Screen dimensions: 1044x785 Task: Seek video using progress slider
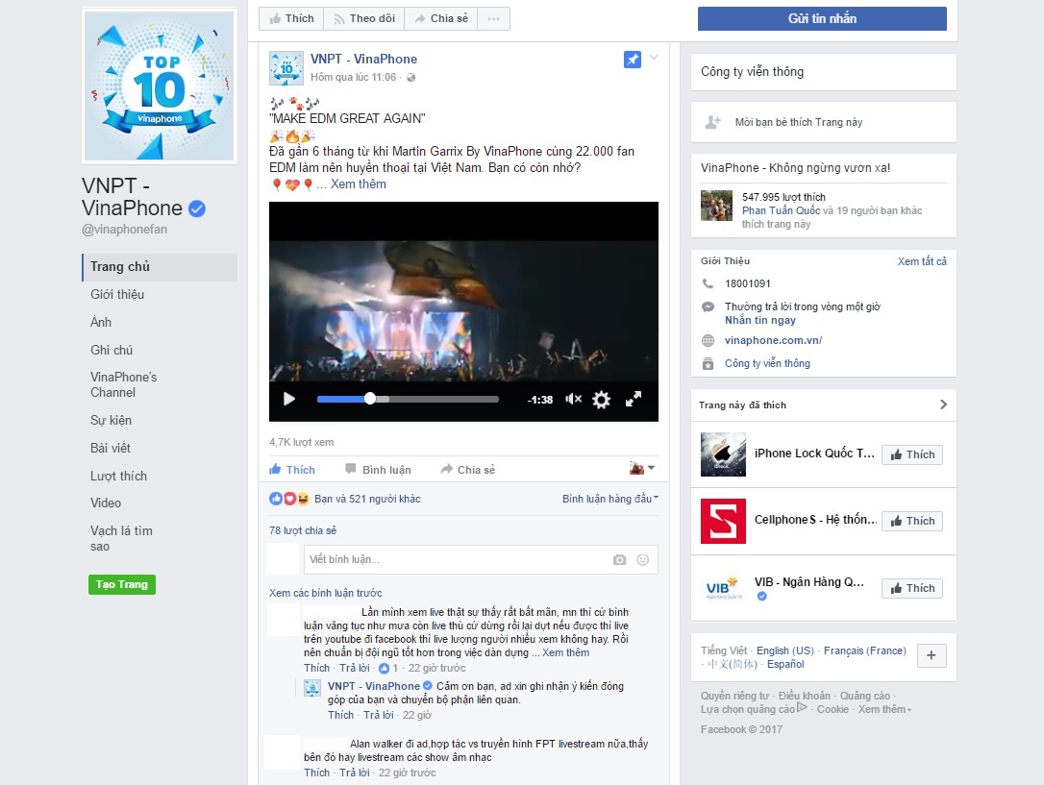point(408,400)
